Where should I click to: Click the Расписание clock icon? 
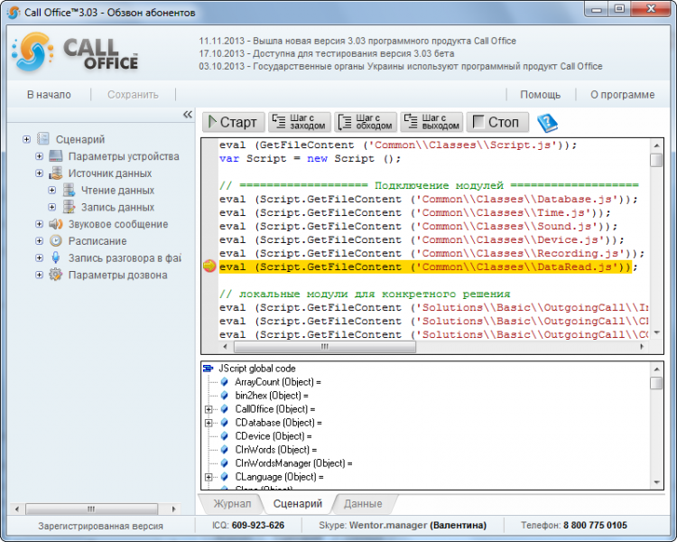tap(56, 241)
